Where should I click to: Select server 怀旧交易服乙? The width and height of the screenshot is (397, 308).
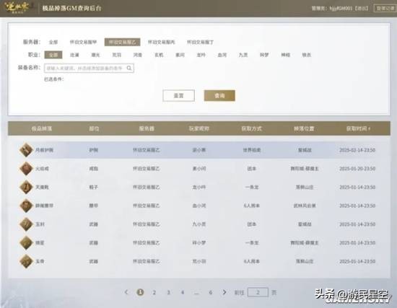point(122,42)
